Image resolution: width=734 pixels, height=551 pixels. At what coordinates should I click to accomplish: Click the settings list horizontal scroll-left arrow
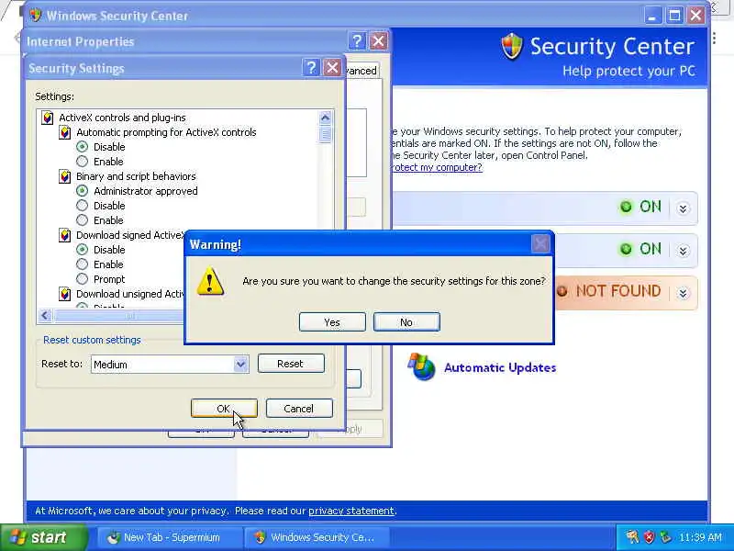pos(45,315)
